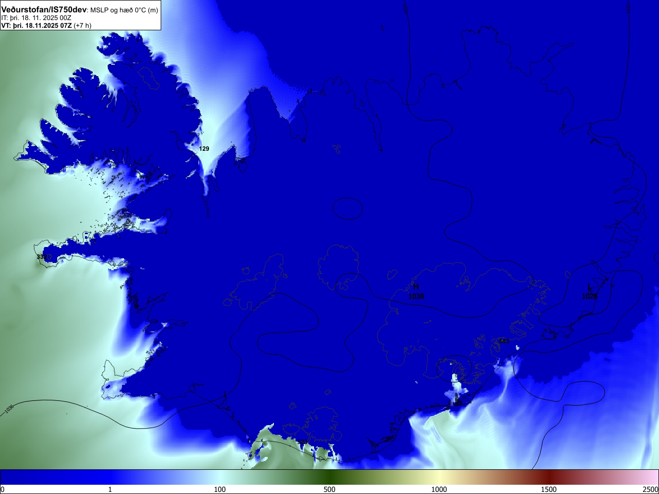Click the "1028" pressure value under L
659x494 pixels.
click(x=590, y=296)
